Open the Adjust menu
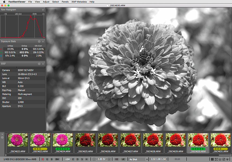The image size is (232, 162). (x=46, y=2)
